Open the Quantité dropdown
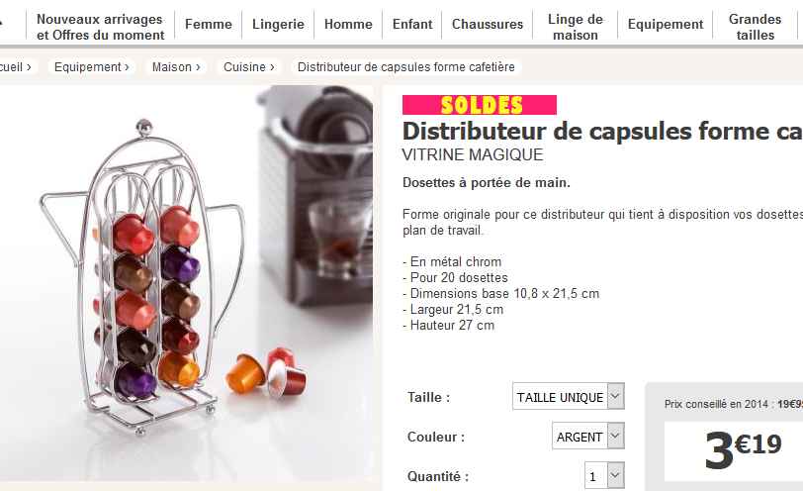Image resolution: width=803 pixels, height=491 pixels. 604,475
